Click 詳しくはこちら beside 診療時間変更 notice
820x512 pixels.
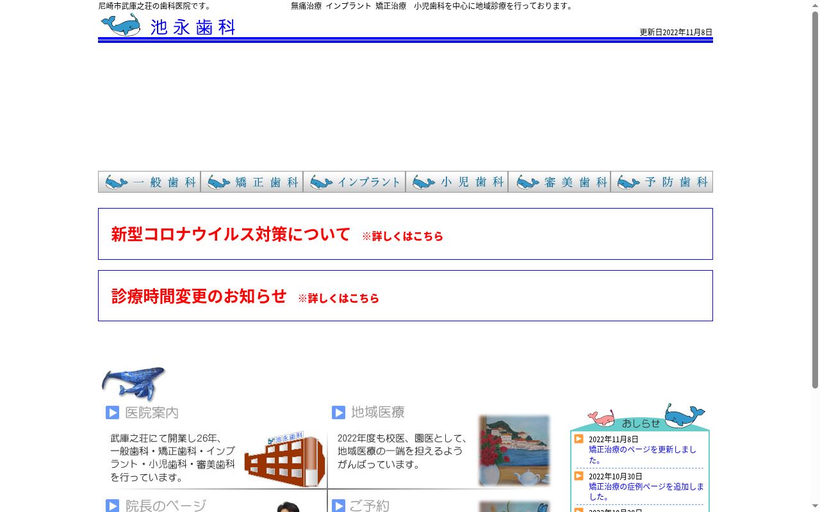point(338,298)
